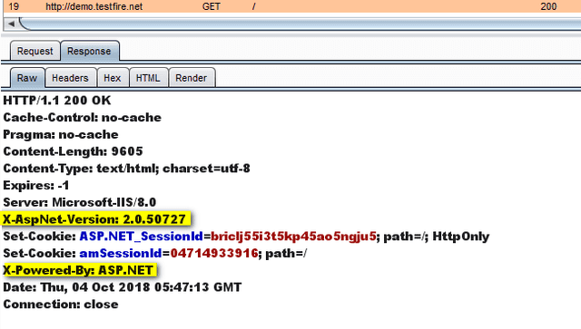This screenshot has height=329, width=581.
Task: Click the highlighted X-AspNet-Version header line
Action: 94,219
